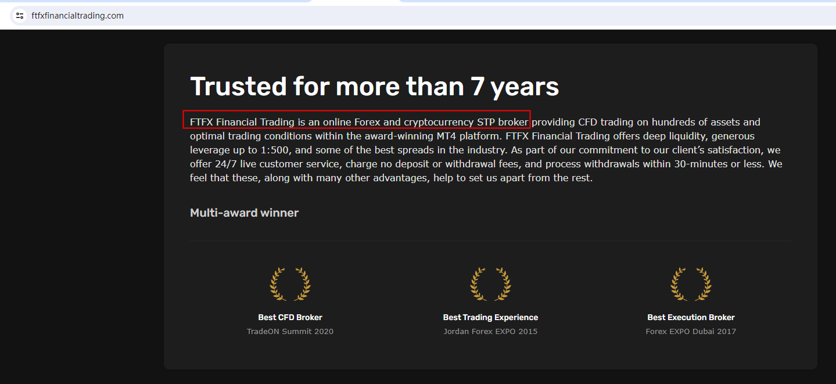
Task: Click the paragraph line starting "feel that these"
Action: click(391, 178)
